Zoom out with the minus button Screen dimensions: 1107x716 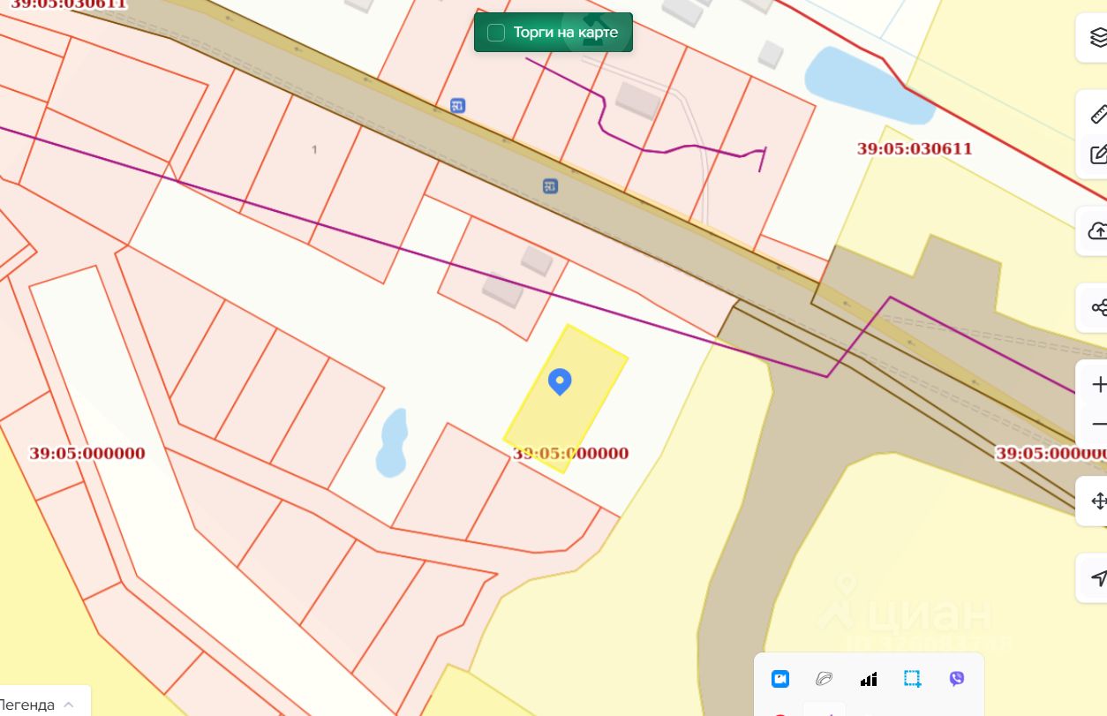click(1099, 425)
